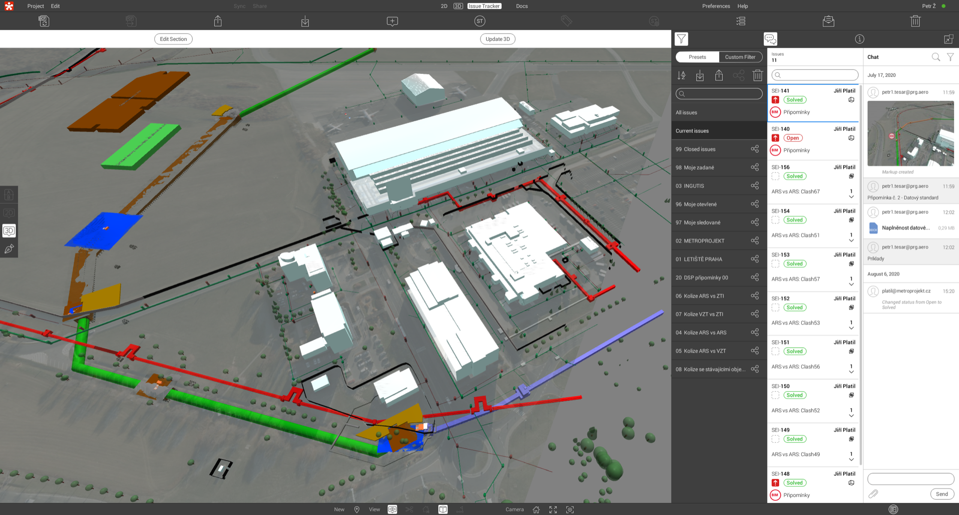Click the filter funnel icon above Presets
This screenshot has width=959, height=515.
681,39
